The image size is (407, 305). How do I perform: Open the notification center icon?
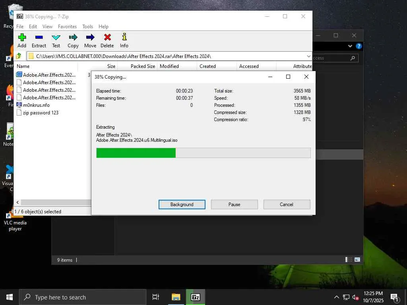coord(395,298)
